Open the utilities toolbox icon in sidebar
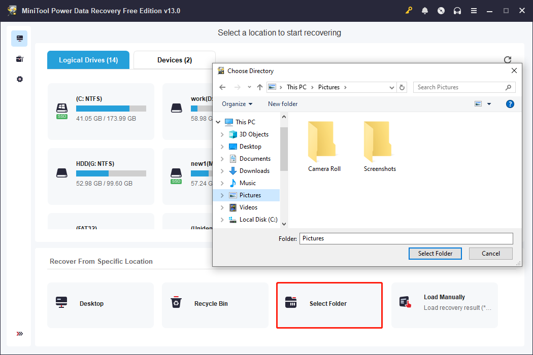The image size is (533, 355). pyautogui.click(x=19, y=59)
